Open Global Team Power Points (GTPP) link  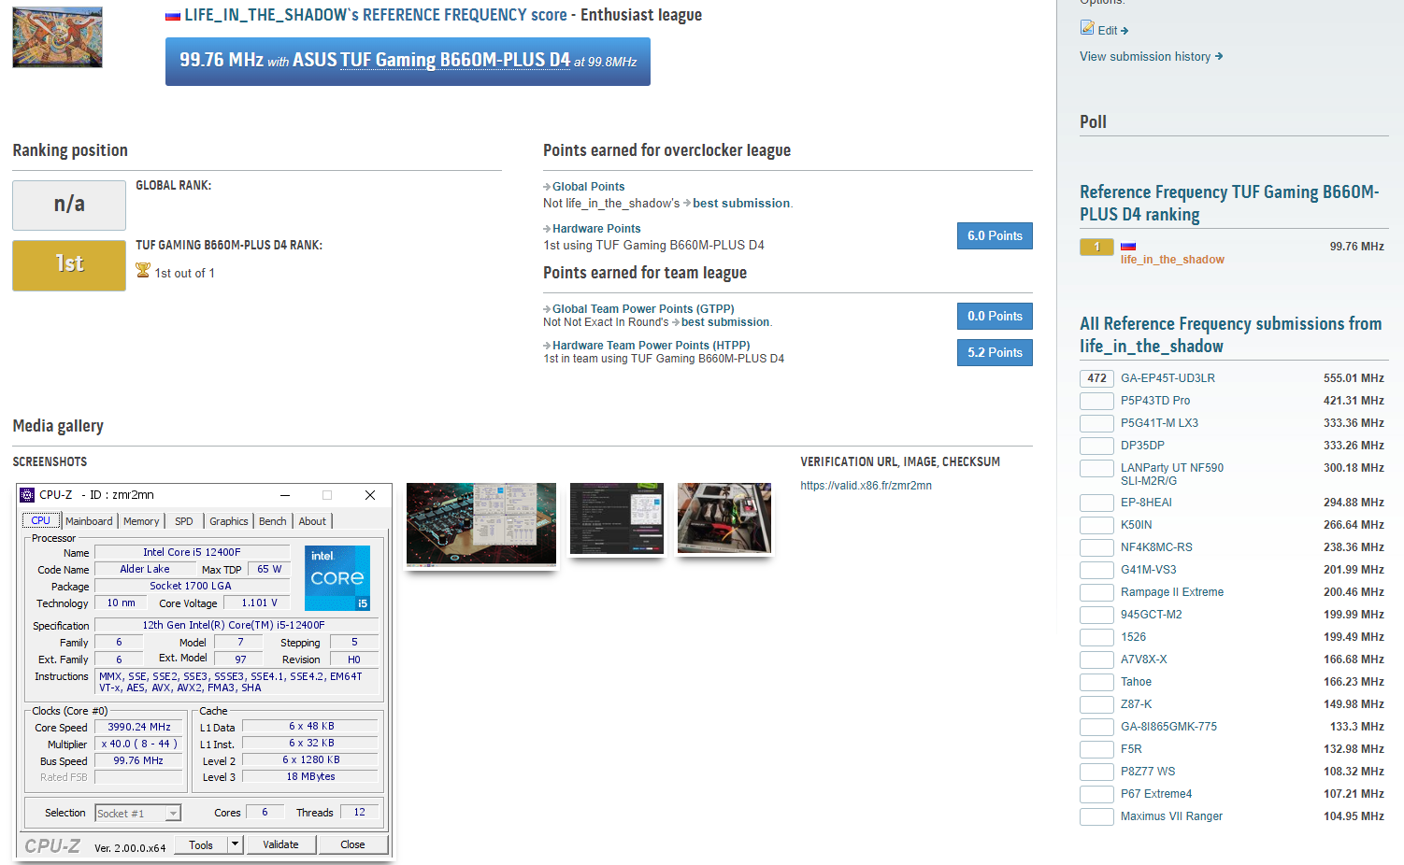coord(643,309)
